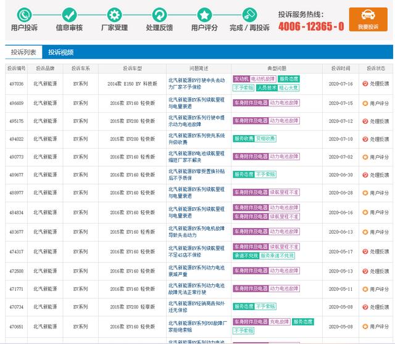The height and width of the screenshot is (344, 395).
Task: Click the complaint number 497036 cell
Action: click(x=17, y=84)
